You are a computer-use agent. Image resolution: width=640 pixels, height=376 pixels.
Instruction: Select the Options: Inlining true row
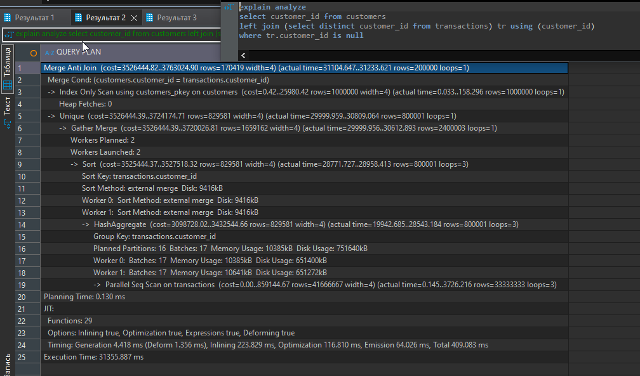click(x=304, y=333)
